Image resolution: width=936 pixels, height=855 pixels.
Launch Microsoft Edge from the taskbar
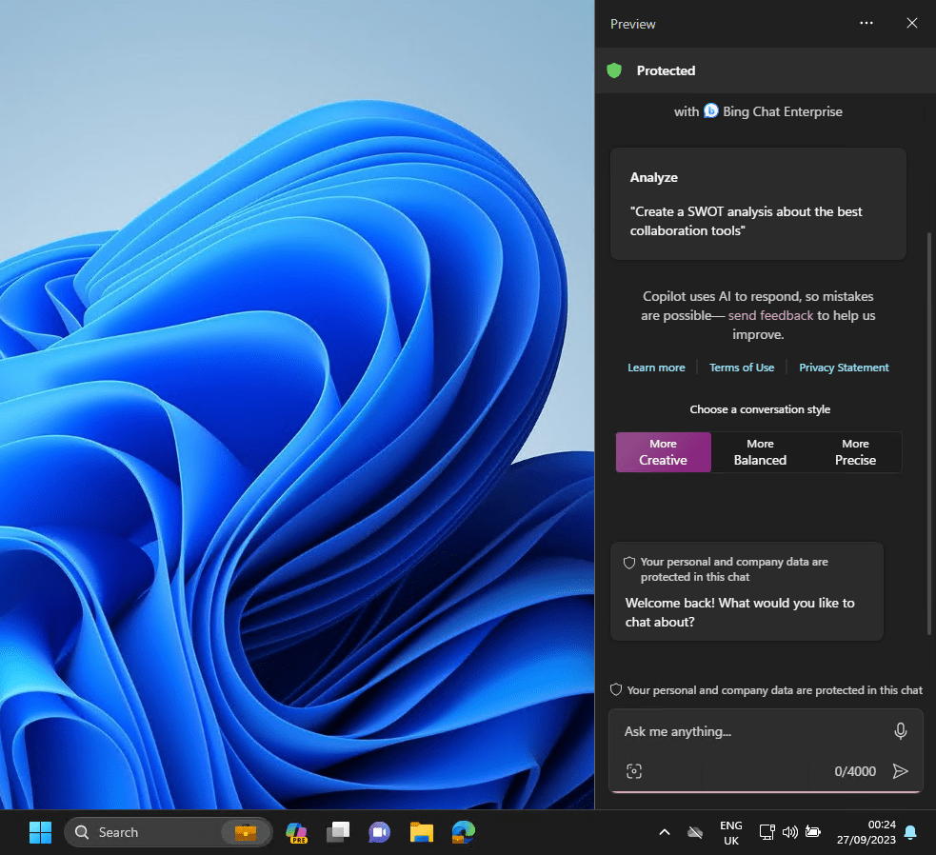(x=464, y=832)
